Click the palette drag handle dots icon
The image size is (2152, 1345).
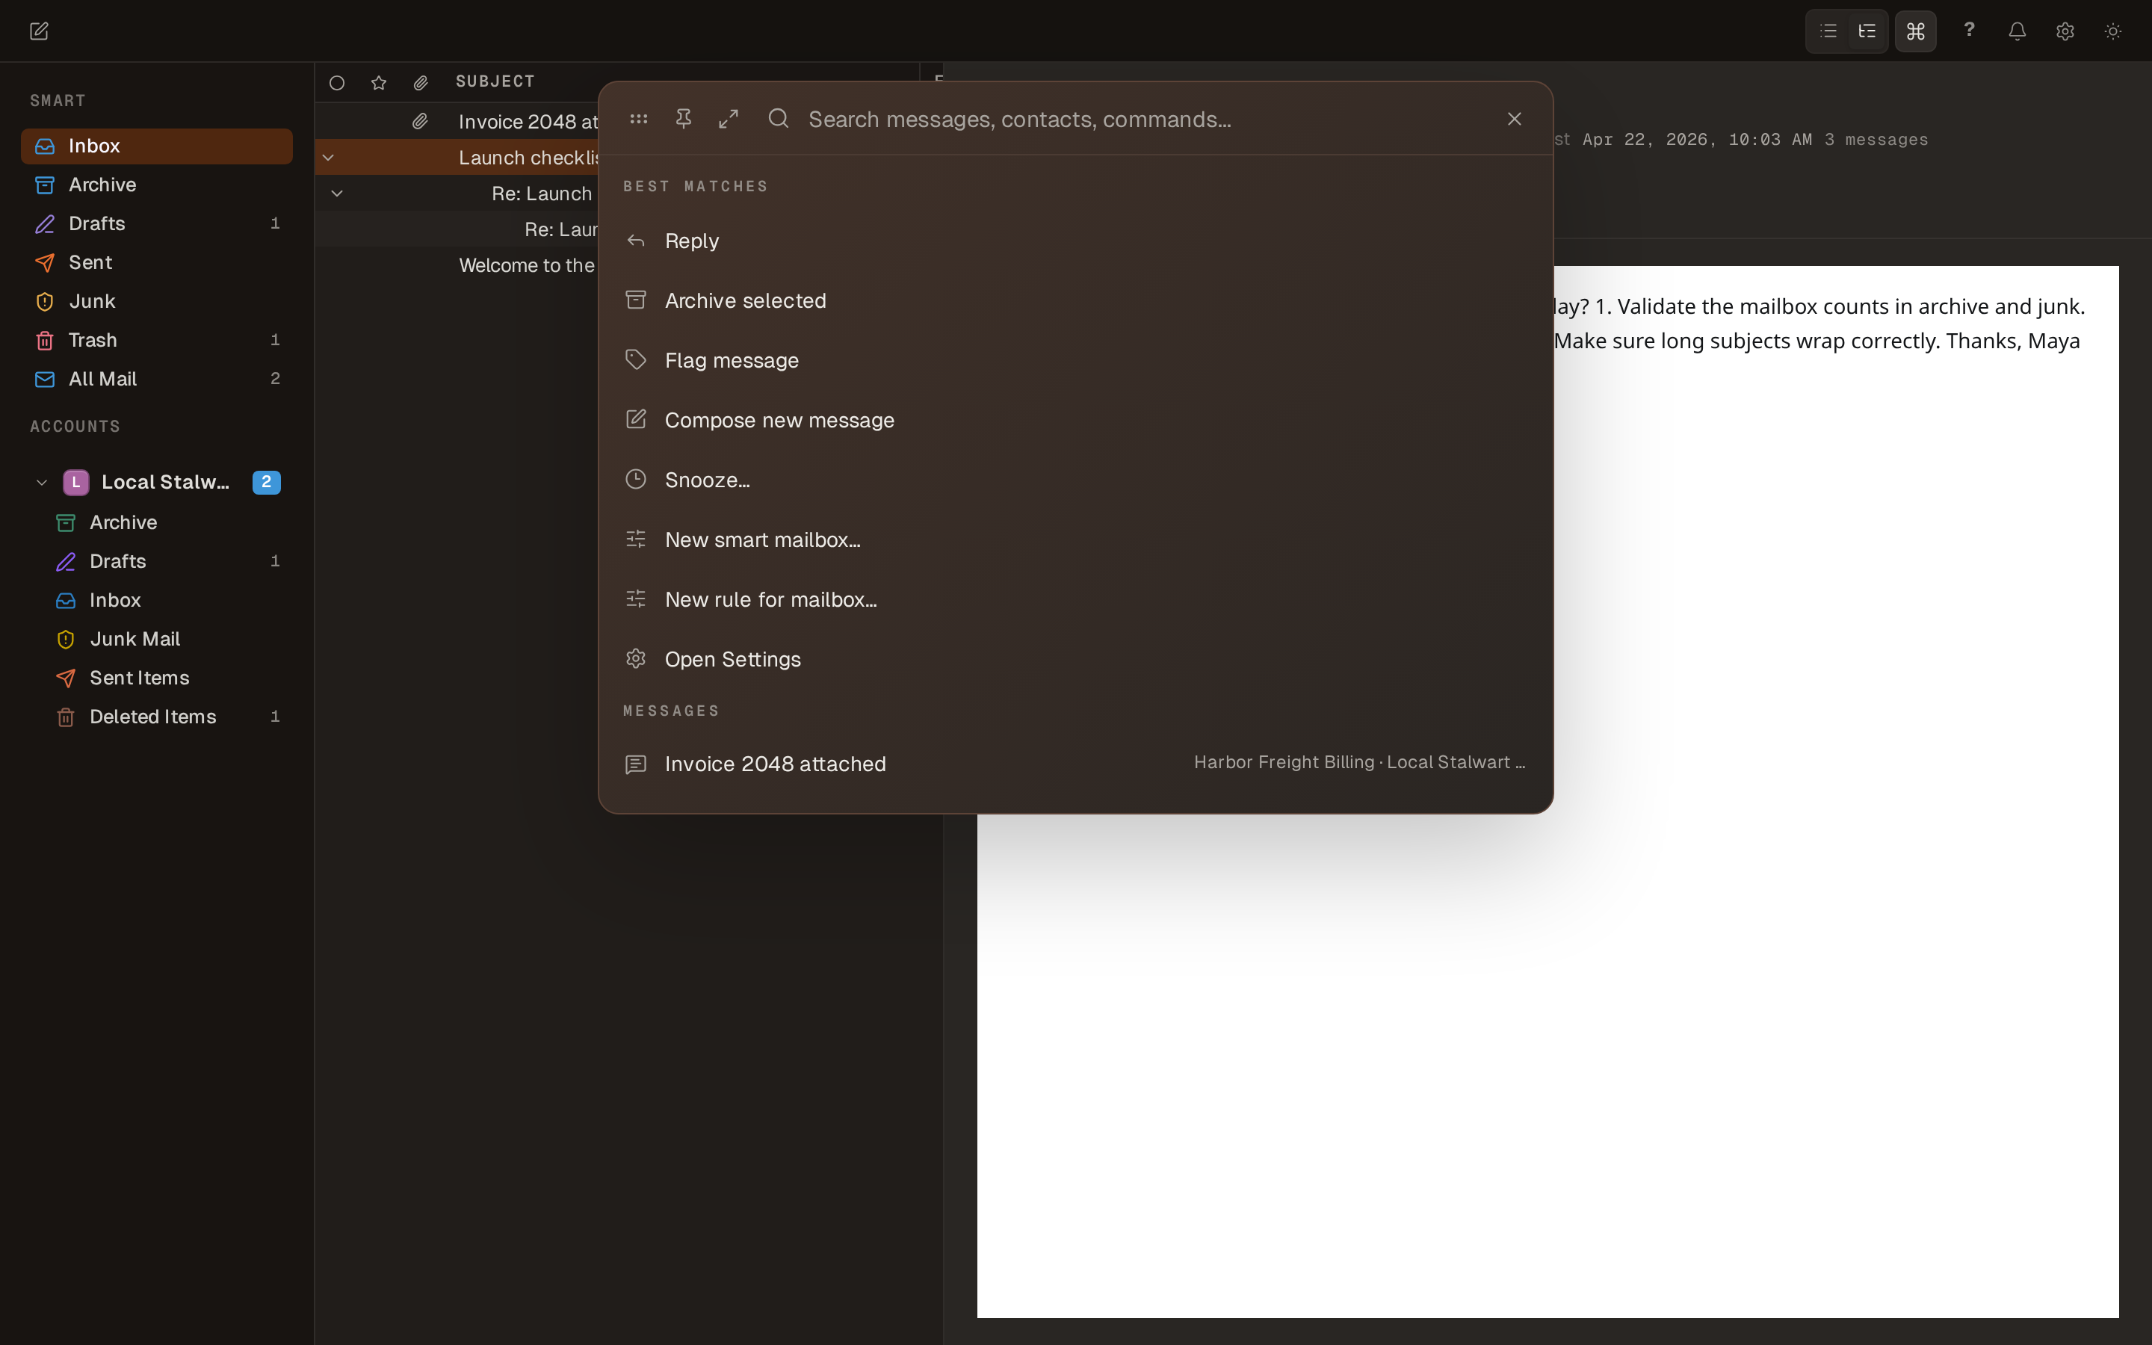tap(638, 118)
